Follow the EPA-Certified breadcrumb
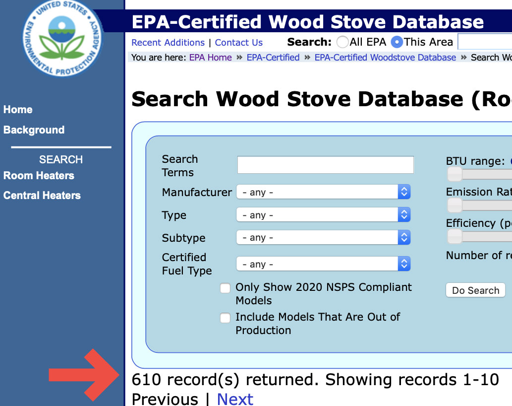 click(x=273, y=58)
